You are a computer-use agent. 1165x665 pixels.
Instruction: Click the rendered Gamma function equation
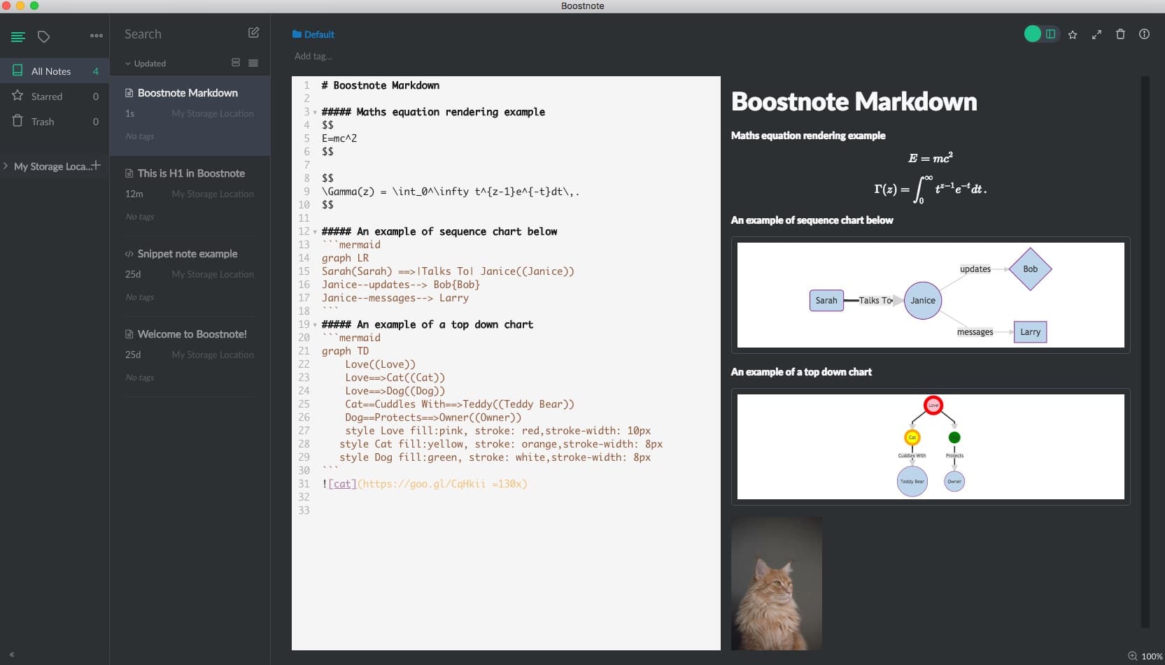[931, 190]
